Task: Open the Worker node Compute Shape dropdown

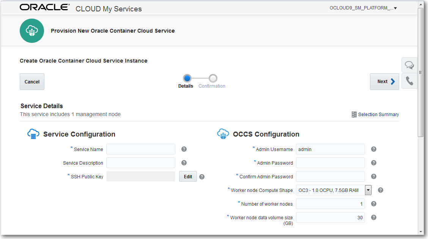Action: [x=368, y=190]
